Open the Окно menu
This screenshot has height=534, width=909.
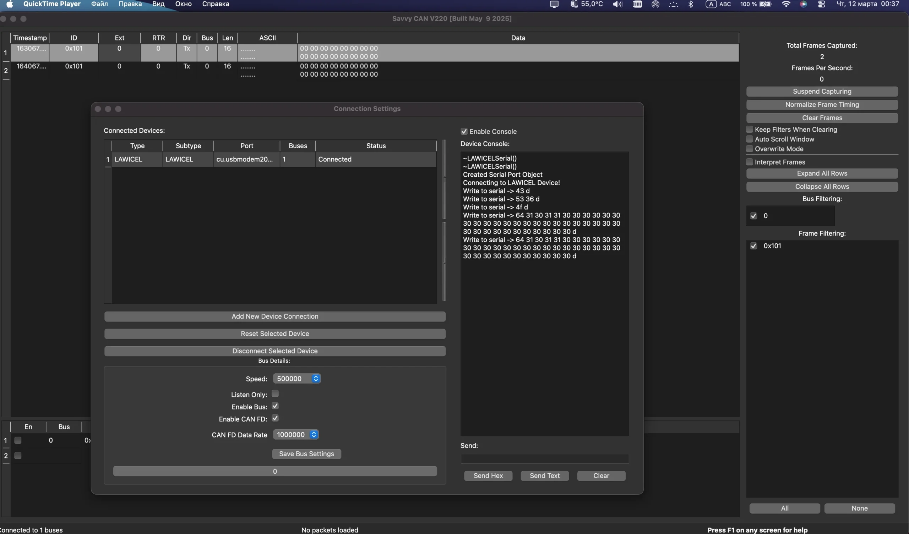click(x=183, y=4)
